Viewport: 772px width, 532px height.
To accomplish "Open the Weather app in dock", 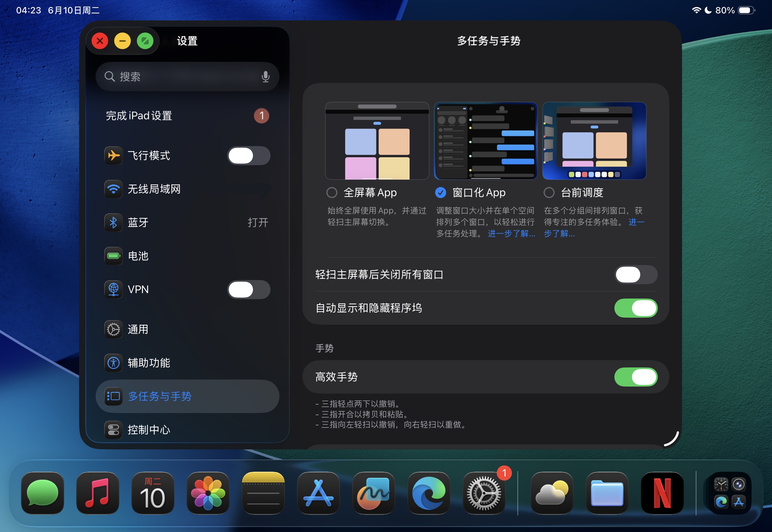I will pyautogui.click(x=552, y=493).
